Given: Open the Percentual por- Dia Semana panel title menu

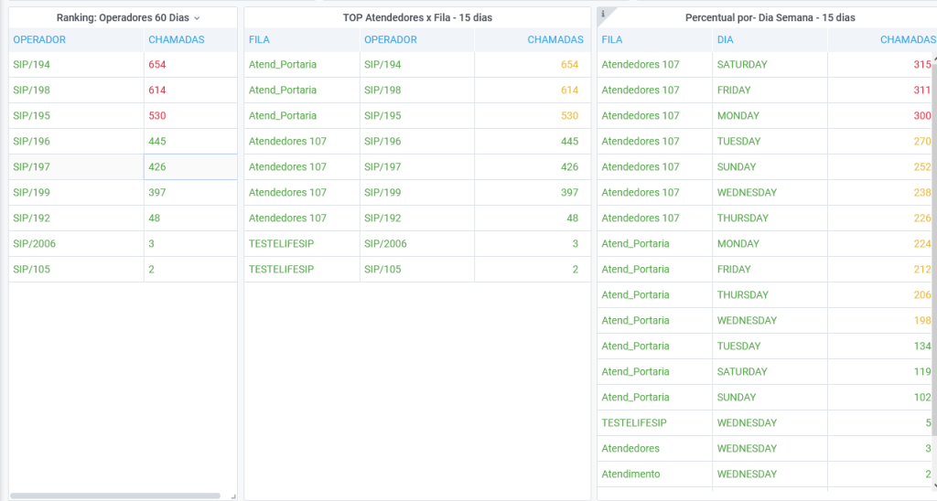Looking at the screenshot, I should [770, 18].
